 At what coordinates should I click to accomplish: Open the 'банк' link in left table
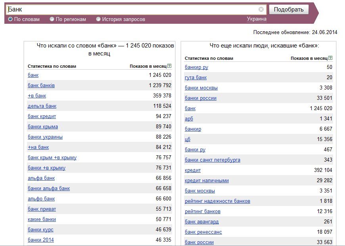pyautogui.click(x=33, y=75)
